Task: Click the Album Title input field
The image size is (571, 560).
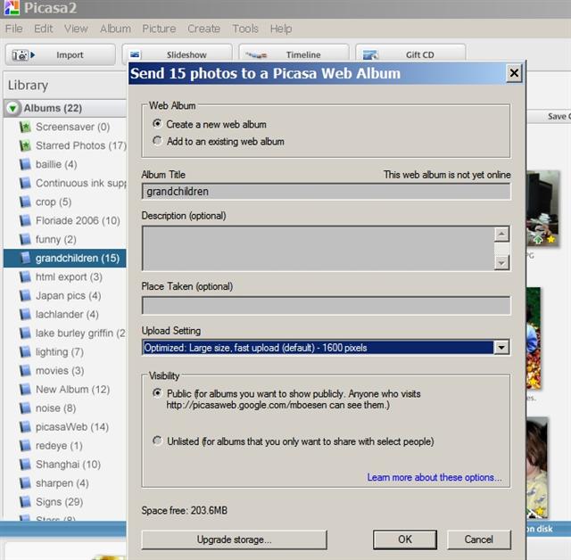Action: 326,192
